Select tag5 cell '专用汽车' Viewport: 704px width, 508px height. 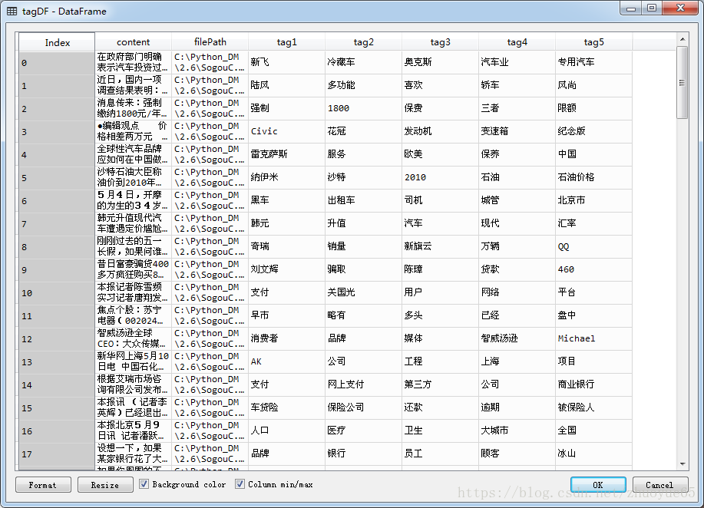(x=594, y=62)
